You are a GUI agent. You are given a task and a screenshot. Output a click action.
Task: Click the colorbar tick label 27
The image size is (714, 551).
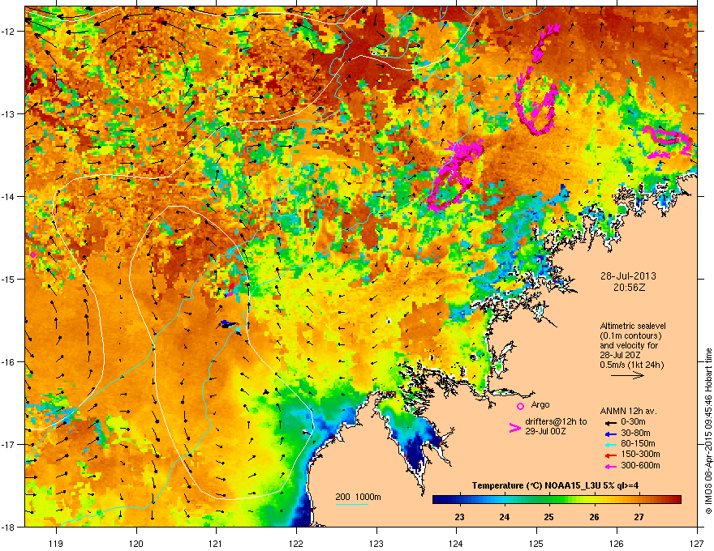pos(639,517)
